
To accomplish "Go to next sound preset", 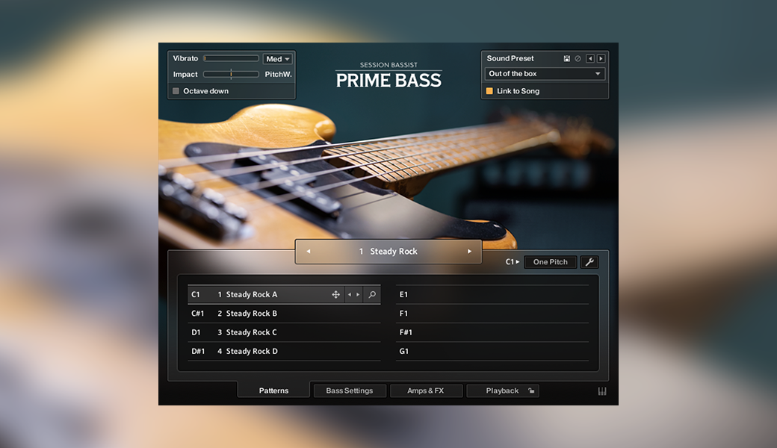I will (x=601, y=58).
